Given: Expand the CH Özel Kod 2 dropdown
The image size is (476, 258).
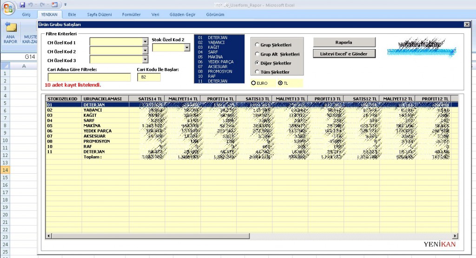Looking at the screenshot, I should 145,50.
